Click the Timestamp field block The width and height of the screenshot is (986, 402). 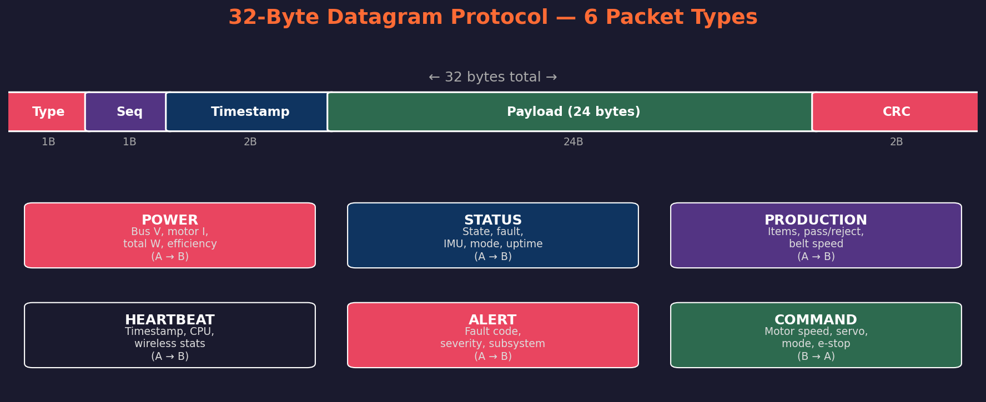pyautogui.click(x=250, y=112)
